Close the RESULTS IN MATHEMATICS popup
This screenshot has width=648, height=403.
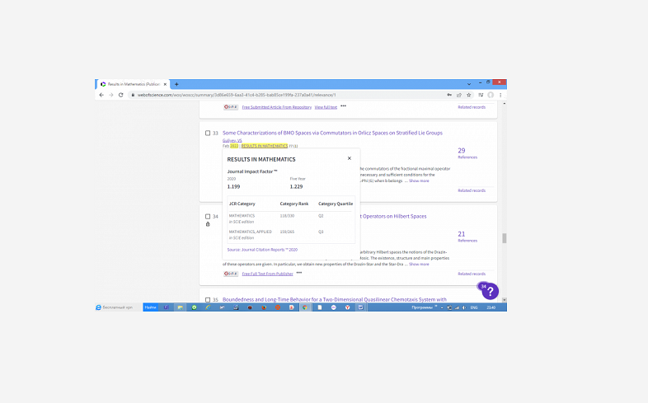click(x=350, y=158)
